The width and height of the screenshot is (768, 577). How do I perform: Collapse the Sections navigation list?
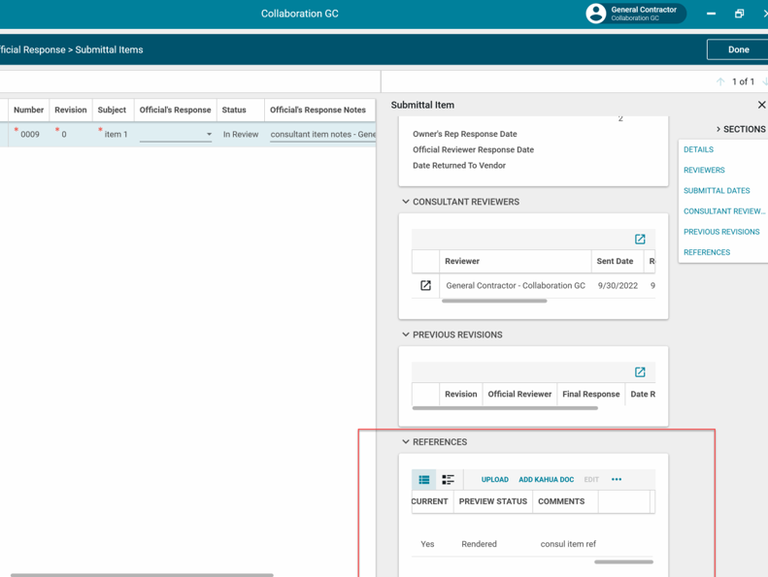click(718, 129)
